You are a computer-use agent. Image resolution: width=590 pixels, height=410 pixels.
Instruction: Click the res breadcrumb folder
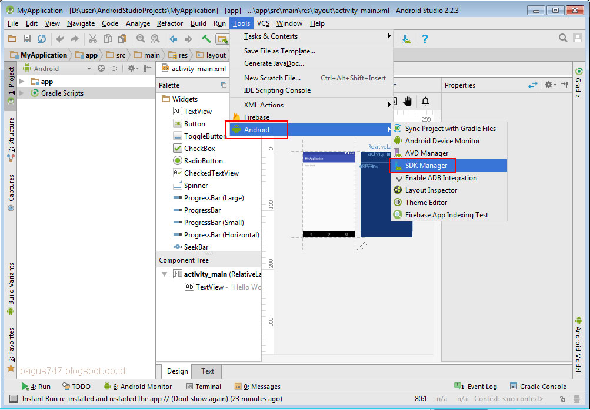coord(178,55)
